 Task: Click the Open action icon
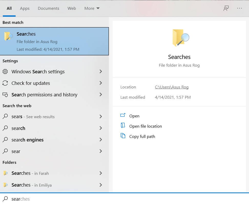click(123, 115)
